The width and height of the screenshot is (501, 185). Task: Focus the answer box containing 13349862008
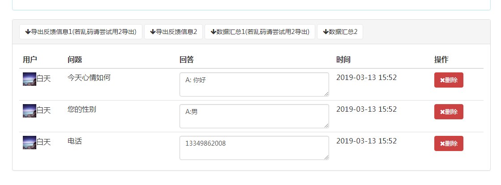(254, 148)
